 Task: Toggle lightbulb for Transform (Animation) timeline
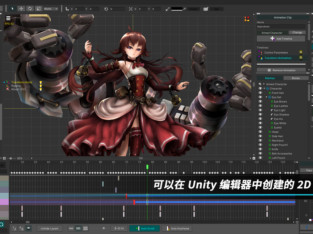301,58
